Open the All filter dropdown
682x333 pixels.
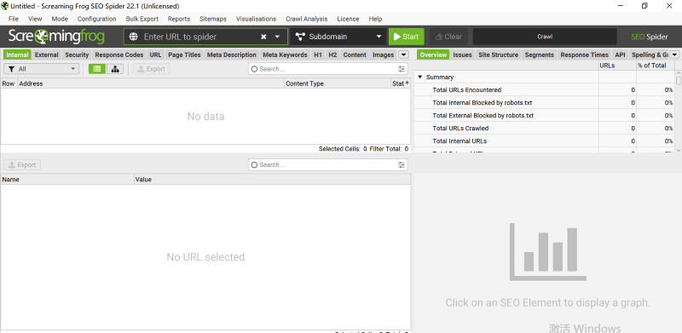41,69
